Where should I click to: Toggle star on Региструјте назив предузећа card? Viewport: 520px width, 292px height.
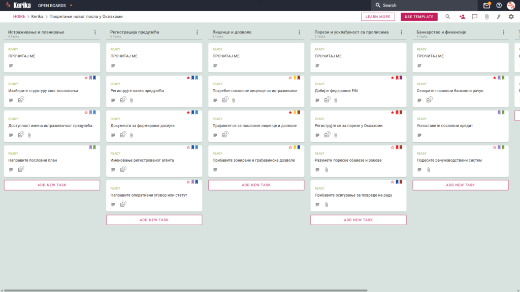pyautogui.click(x=188, y=78)
